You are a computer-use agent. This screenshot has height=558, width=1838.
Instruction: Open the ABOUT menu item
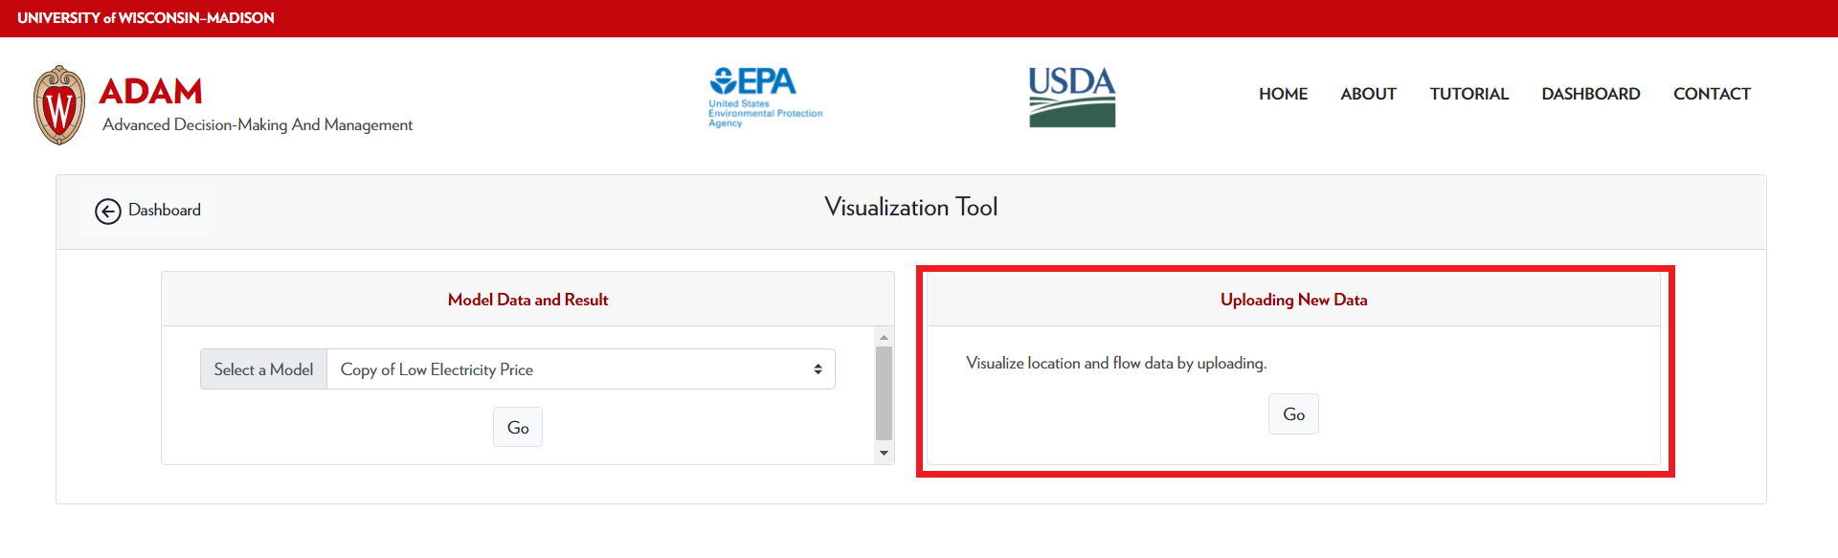(x=1368, y=94)
